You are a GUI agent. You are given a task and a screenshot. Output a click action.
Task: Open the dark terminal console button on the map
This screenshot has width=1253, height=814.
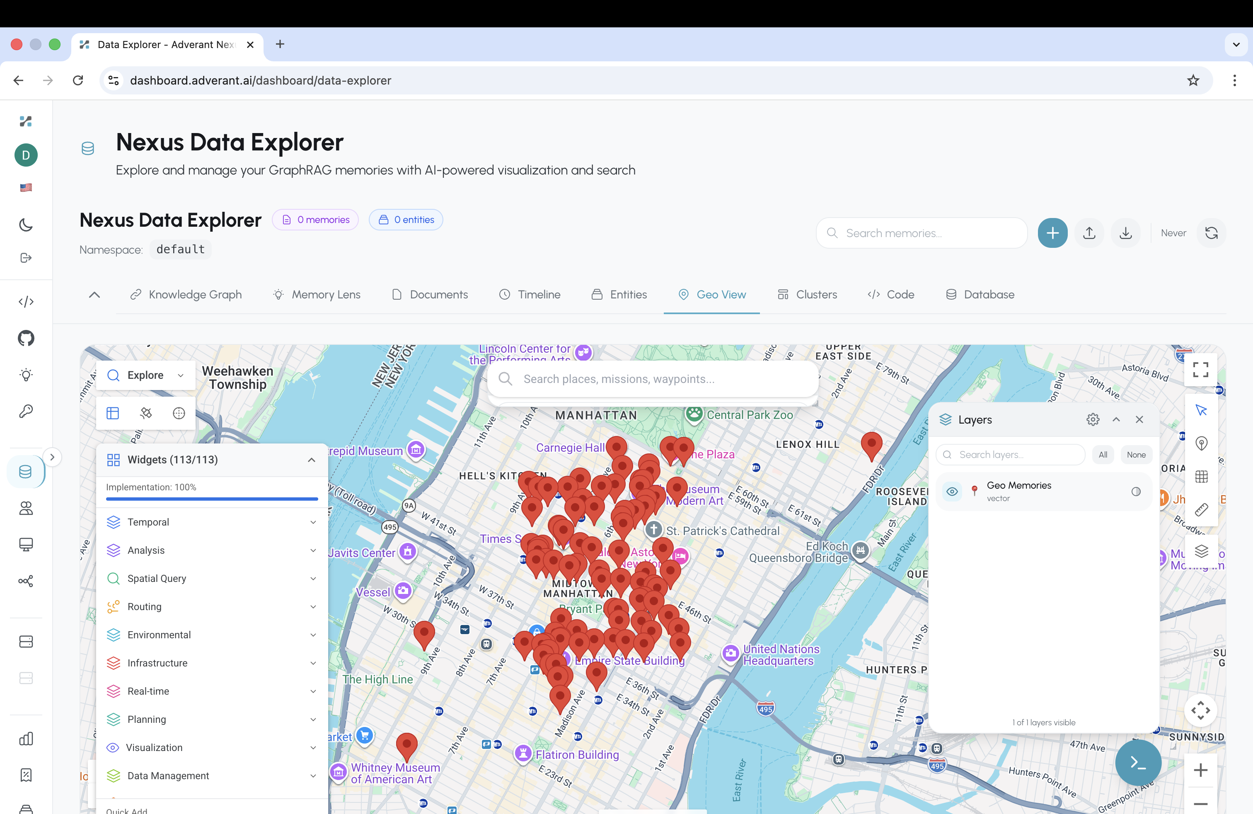pos(1138,763)
